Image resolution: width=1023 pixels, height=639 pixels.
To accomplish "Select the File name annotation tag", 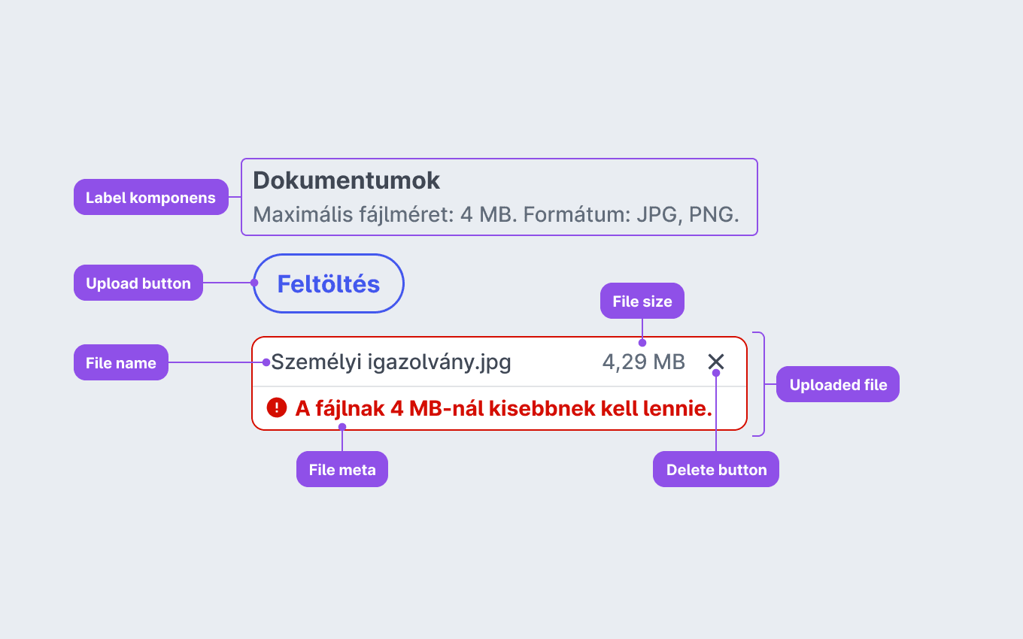I will (121, 362).
